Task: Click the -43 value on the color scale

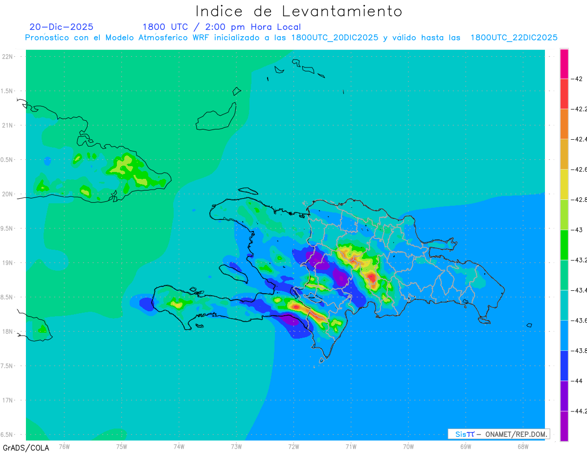Action: pos(576,230)
